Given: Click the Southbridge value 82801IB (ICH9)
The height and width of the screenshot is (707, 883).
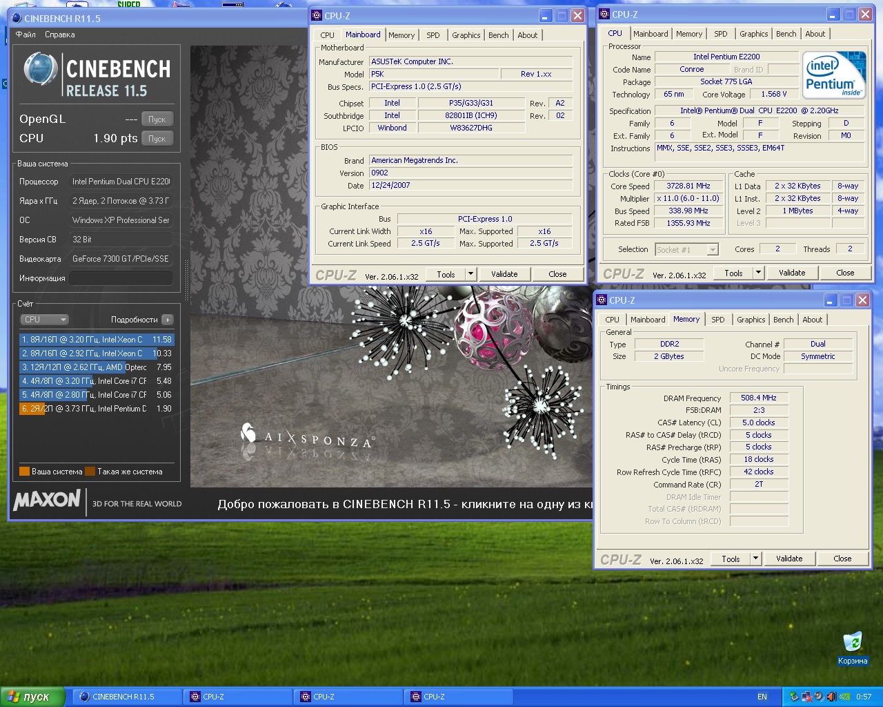Looking at the screenshot, I should [471, 115].
